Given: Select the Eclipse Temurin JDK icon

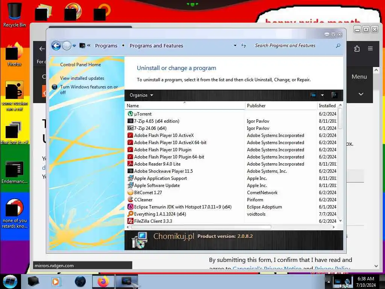Looking at the screenshot, I should (x=130, y=207).
